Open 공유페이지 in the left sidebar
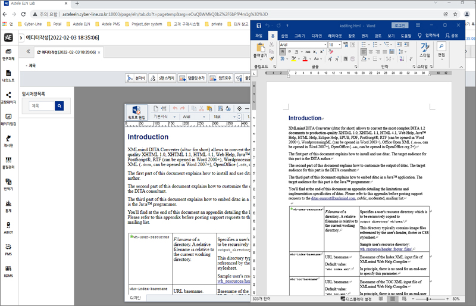476x306 pixels. click(x=8, y=98)
